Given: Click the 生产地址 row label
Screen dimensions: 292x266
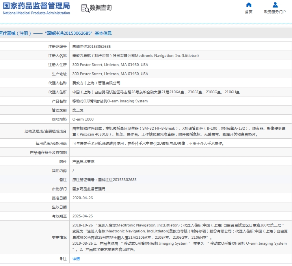Looking at the screenshot, I should pos(59,74).
